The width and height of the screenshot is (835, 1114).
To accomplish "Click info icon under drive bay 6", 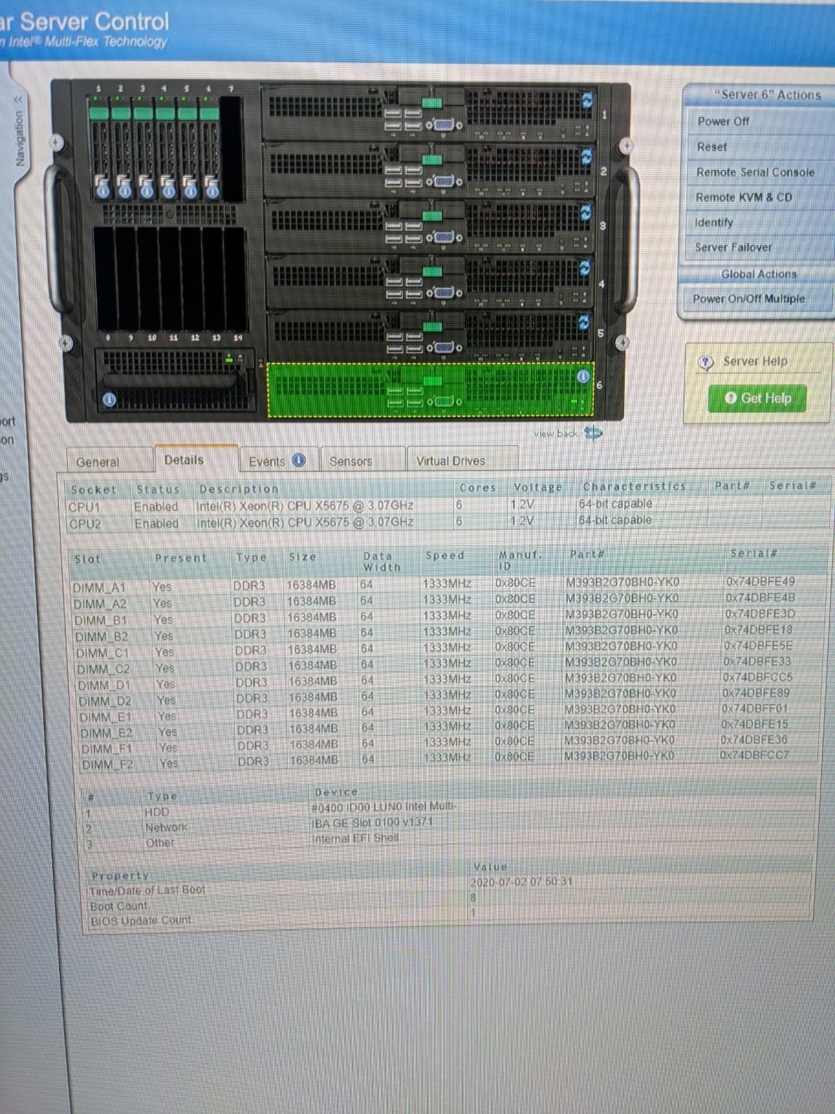I will coord(212,190).
